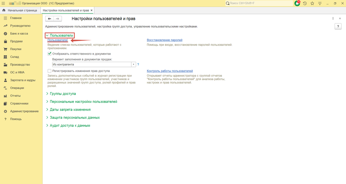
Task: Open the Зарплата и кадры section label
Action: pos(23,80)
